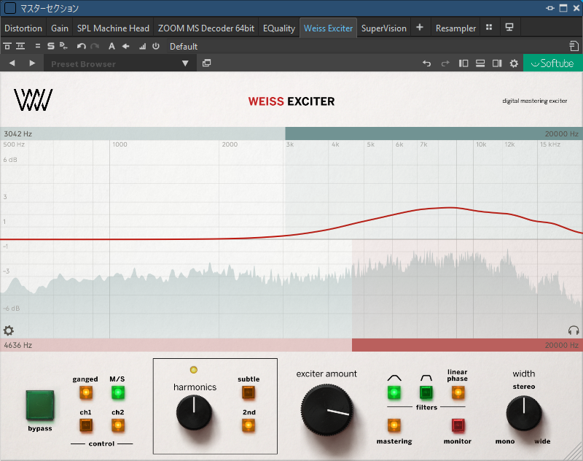Click the plugin power bypass icon in toolbar
The width and height of the screenshot is (583, 461).
155,46
